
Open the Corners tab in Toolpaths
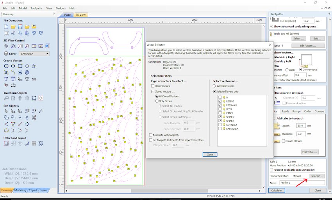pos(319,111)
